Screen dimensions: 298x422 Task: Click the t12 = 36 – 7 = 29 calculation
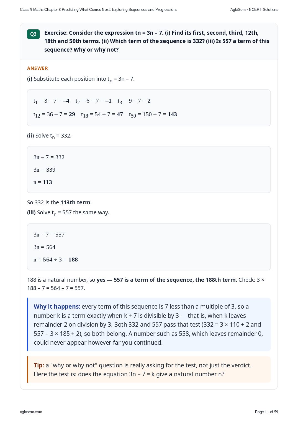coord(54,115)
